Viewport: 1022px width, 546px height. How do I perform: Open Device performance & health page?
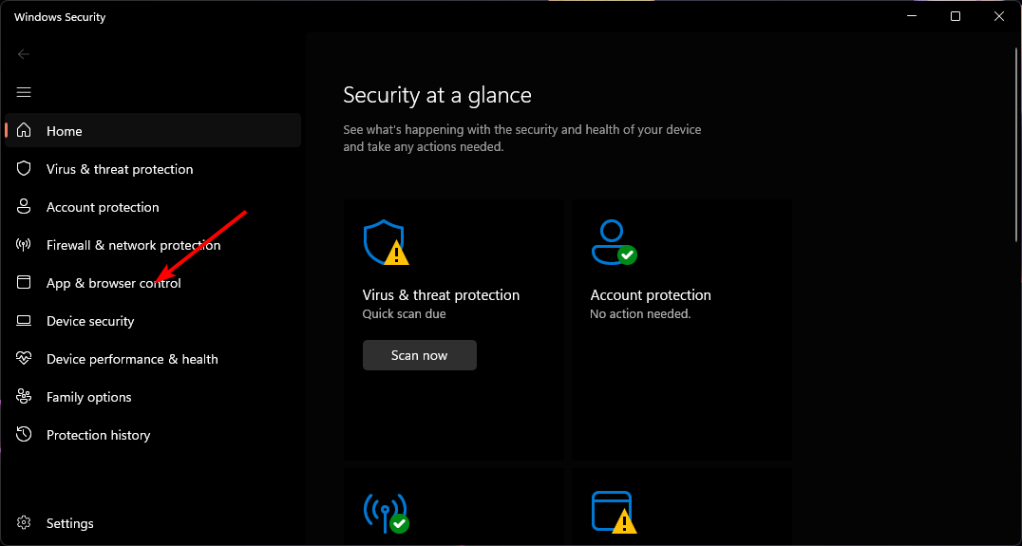153,359
